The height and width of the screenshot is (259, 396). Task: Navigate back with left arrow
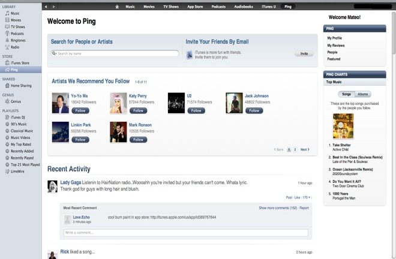tap(46, 7)
